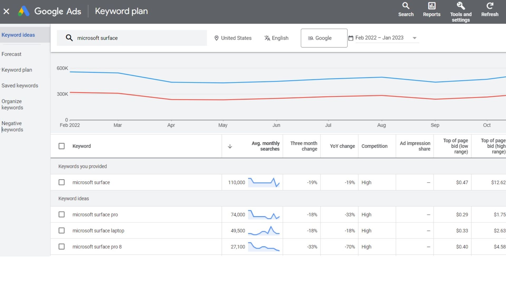Click the 110,000 monthly searches value

(x=236, y=182)
